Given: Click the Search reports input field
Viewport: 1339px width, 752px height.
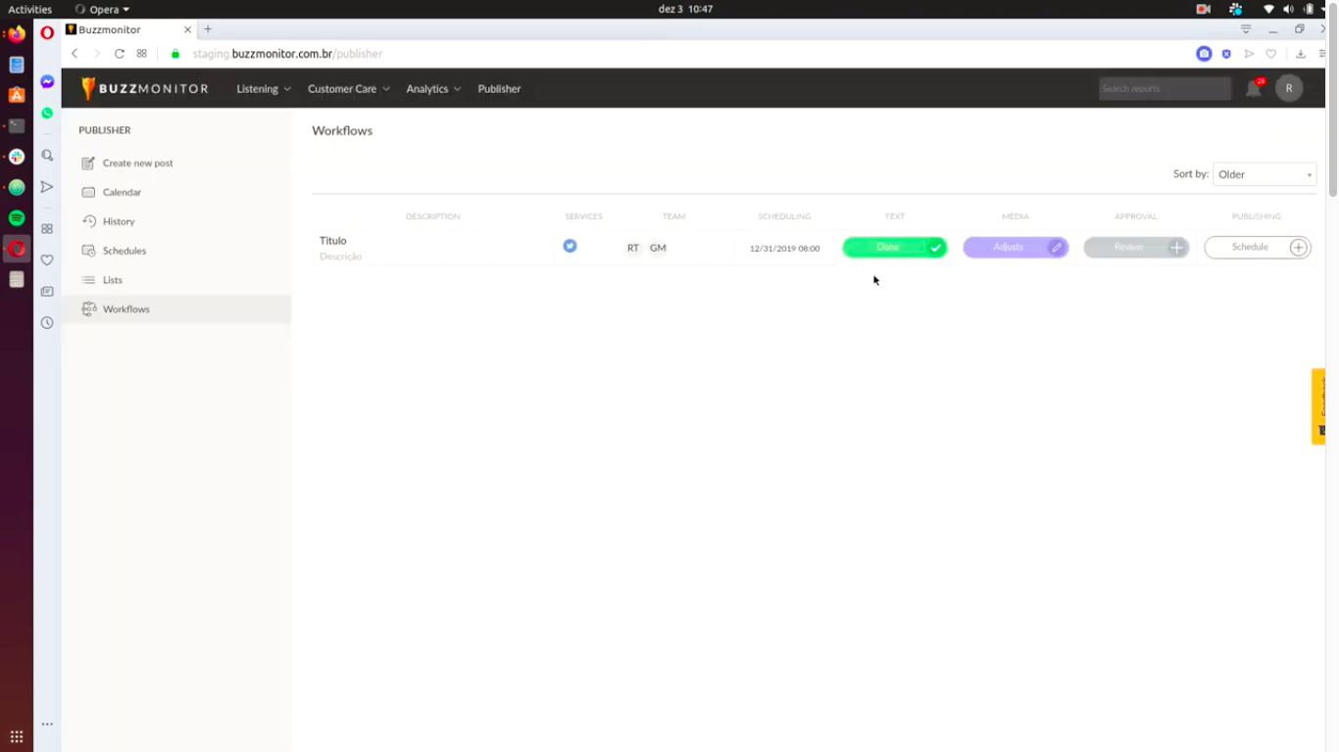Looking at the screenshot, I should [x=1164, y=89].
